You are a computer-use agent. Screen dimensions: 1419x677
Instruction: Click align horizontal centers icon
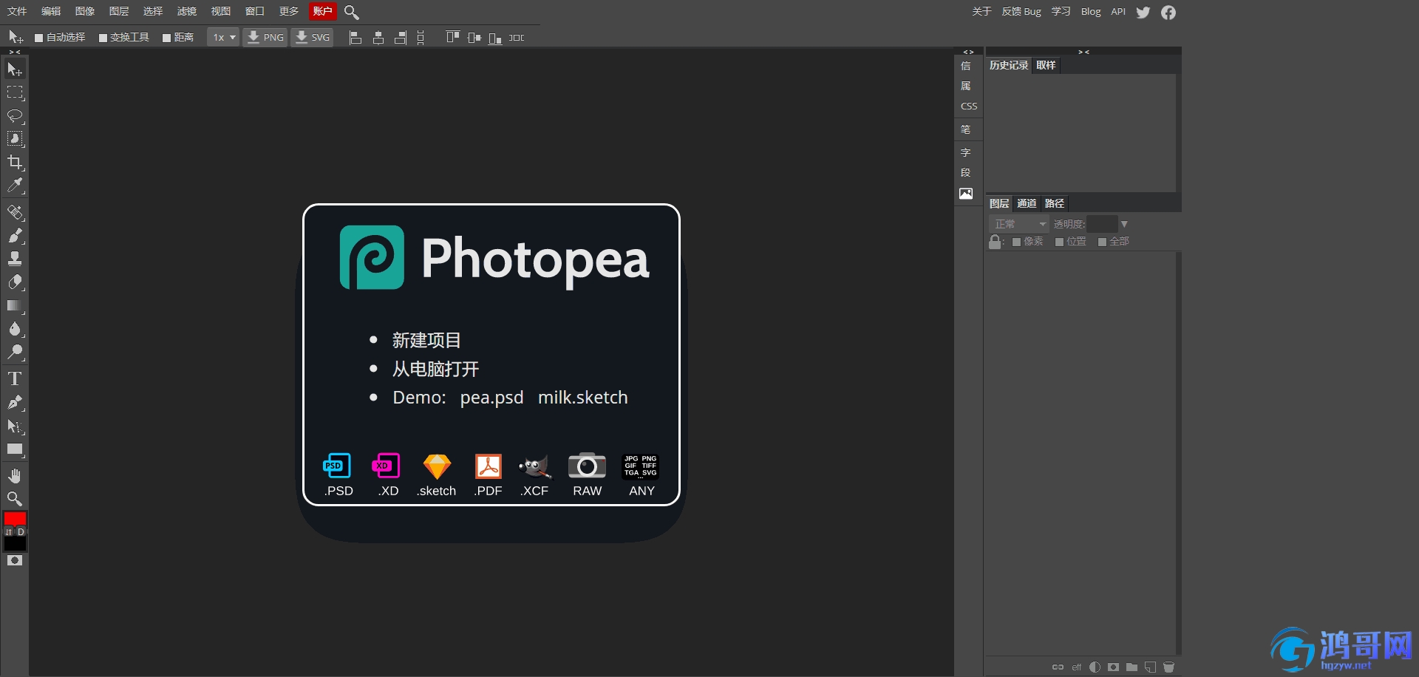point(378,38)
